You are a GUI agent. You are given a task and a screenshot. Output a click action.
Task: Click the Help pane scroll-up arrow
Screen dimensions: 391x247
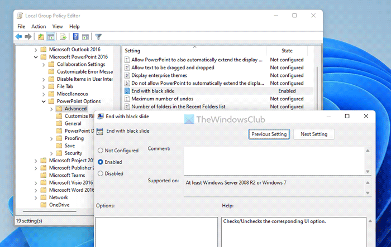click(x=370, y=221)
